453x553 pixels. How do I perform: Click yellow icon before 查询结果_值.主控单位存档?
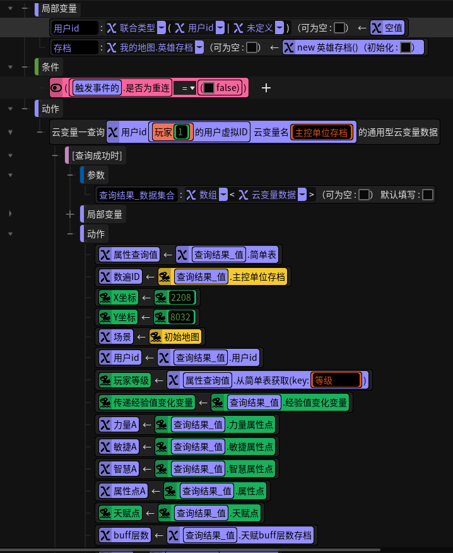tap(165, 277)
